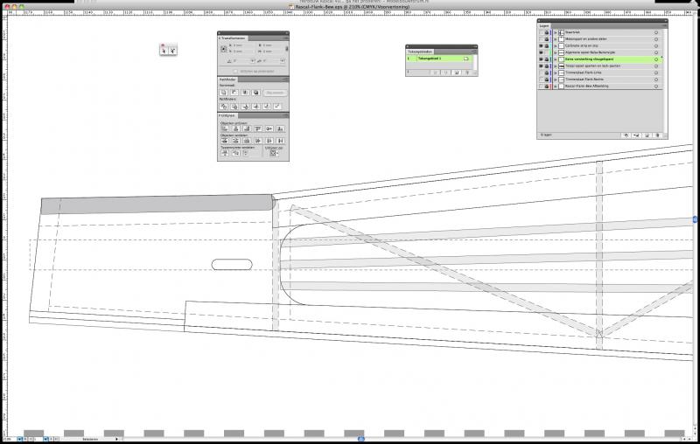
Task: Unlock the Timmerplaat Flank Rechts layer
Action: pyautogui.click(x=546, y=80)
